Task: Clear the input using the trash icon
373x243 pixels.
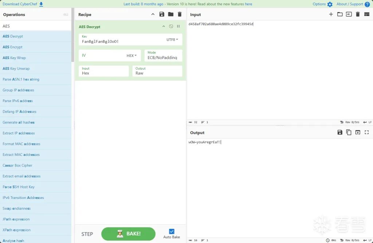Action: (x=358, y=14)
